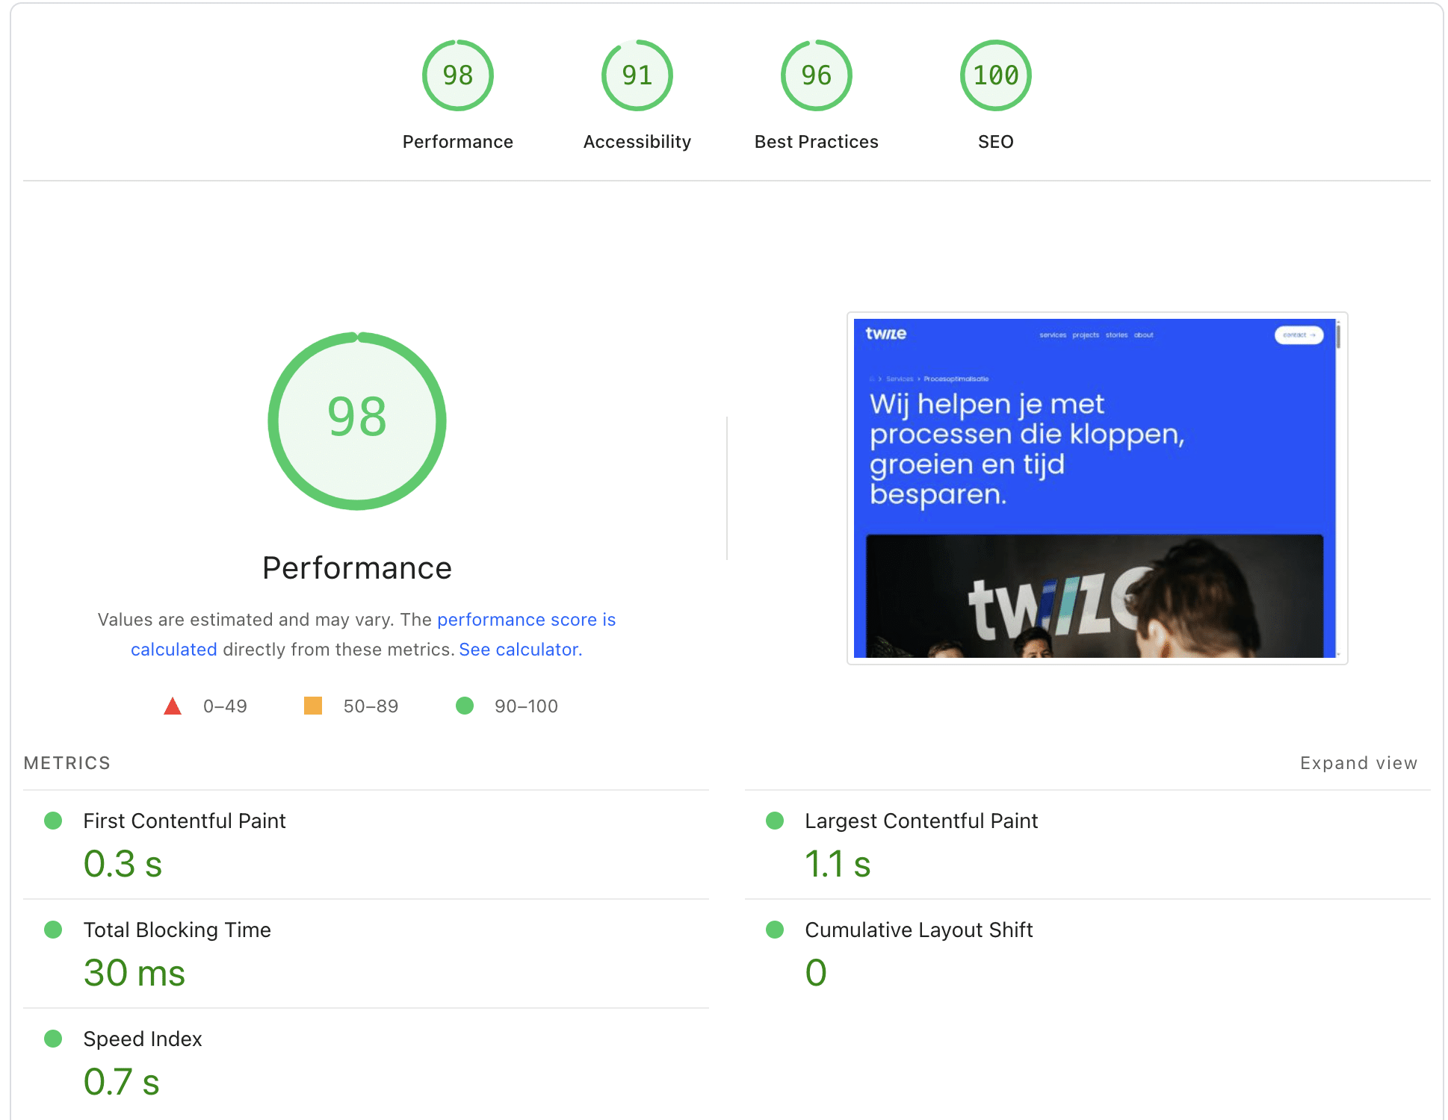This screenshot has width=1448, height=1120.
Task: Click the red triangle 0–49 legend icon
Action: pyautogui.click(x=173, y=706)
